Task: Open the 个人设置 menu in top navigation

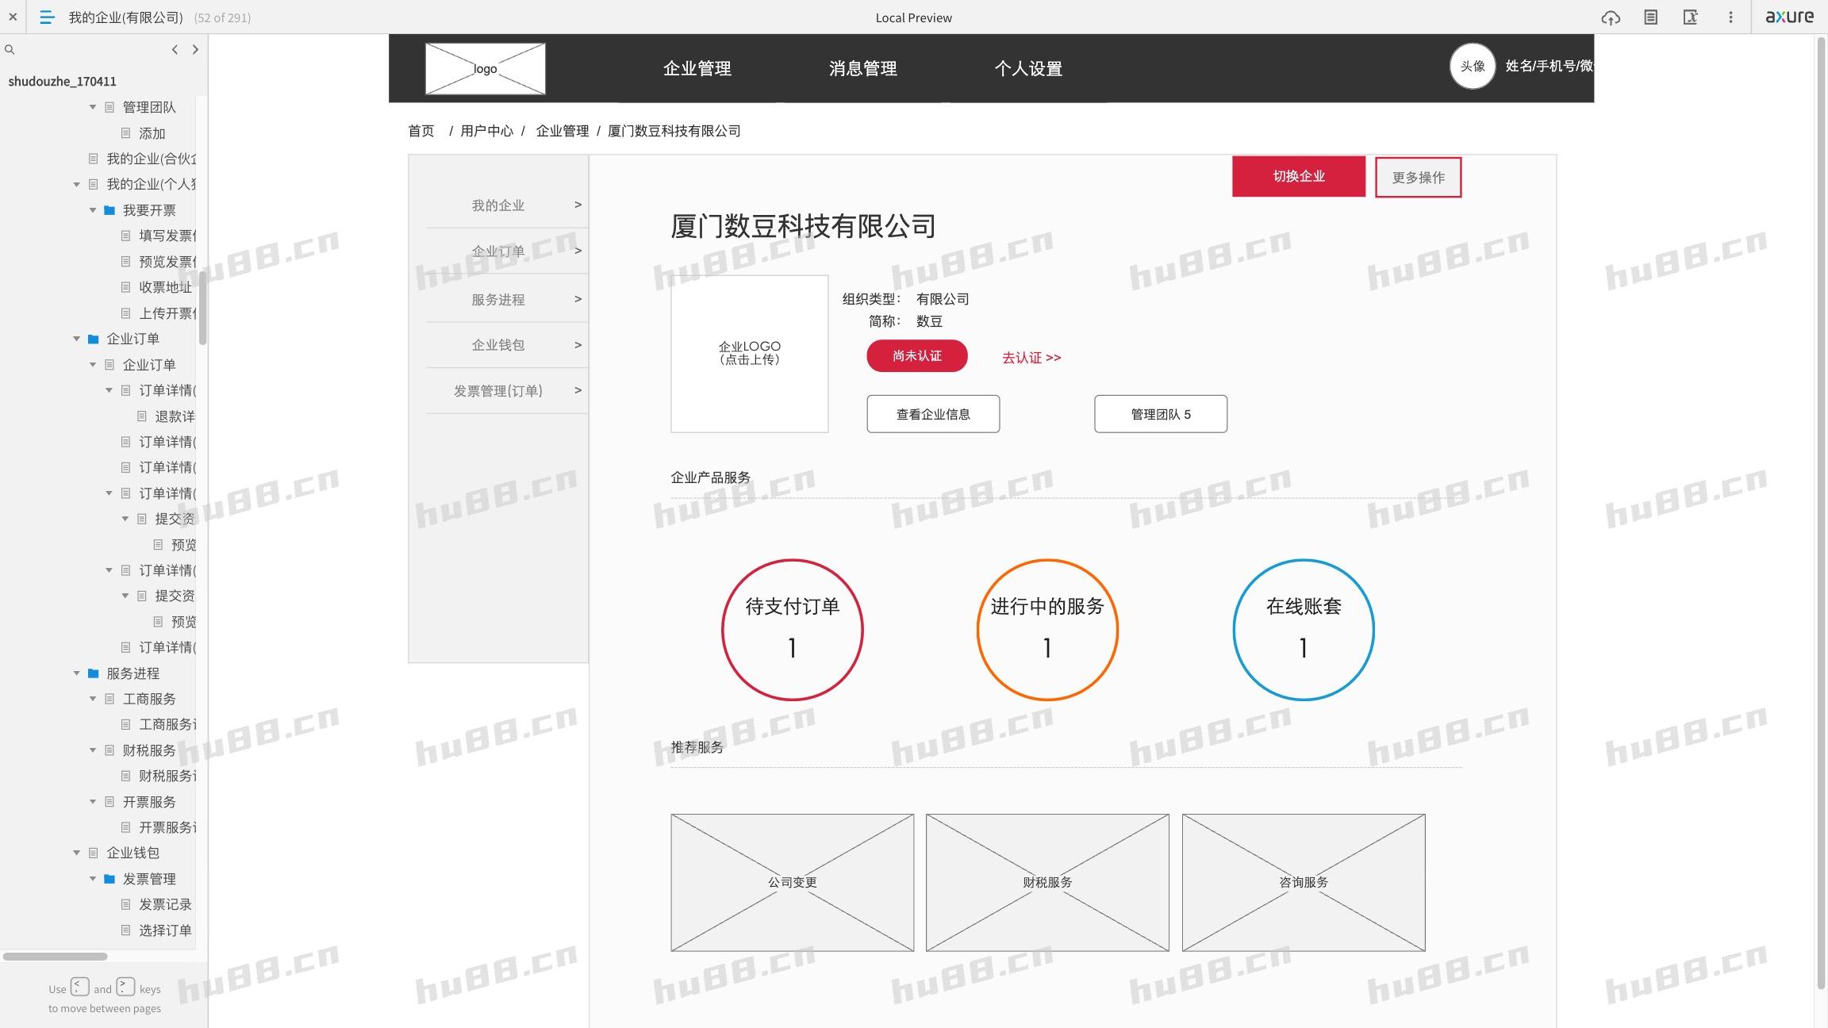Action: click(x=1028, y=68)
